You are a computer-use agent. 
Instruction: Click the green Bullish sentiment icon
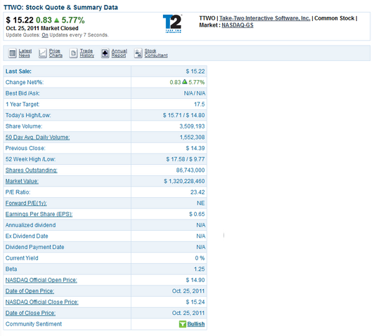coord(183,324)
